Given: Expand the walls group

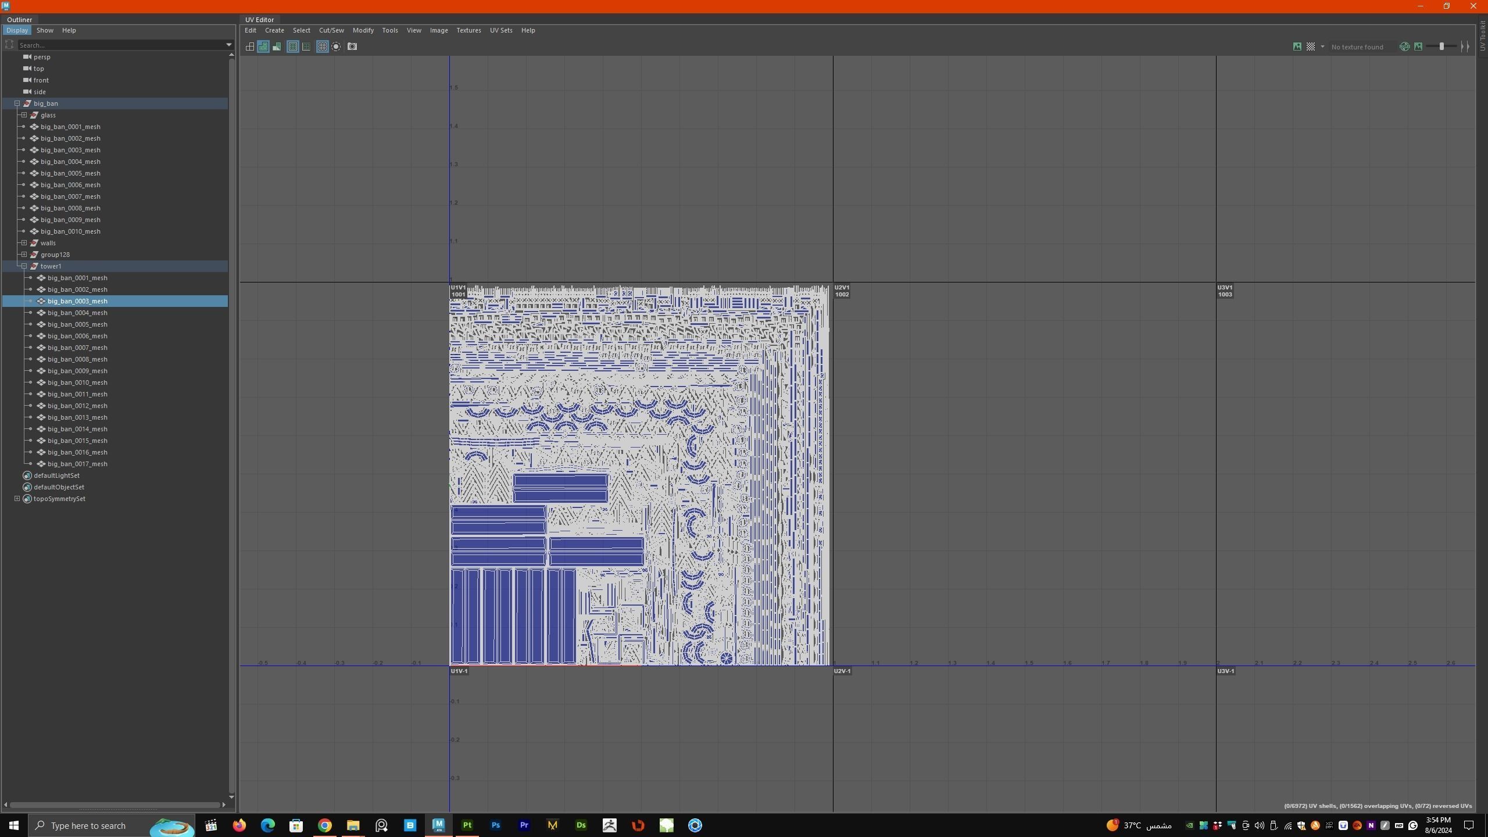Looking at the screenshot, I should tap(24, 243).
